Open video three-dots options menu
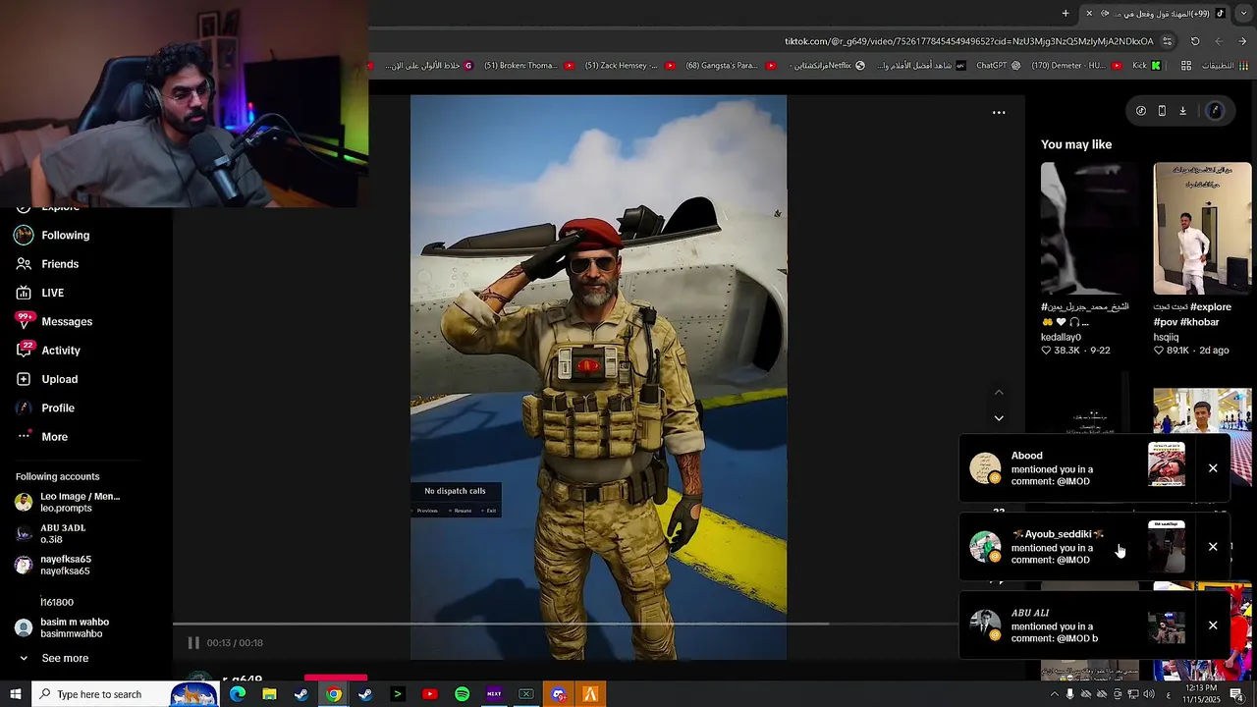The image size is (1257, 707). coord(999,113)
